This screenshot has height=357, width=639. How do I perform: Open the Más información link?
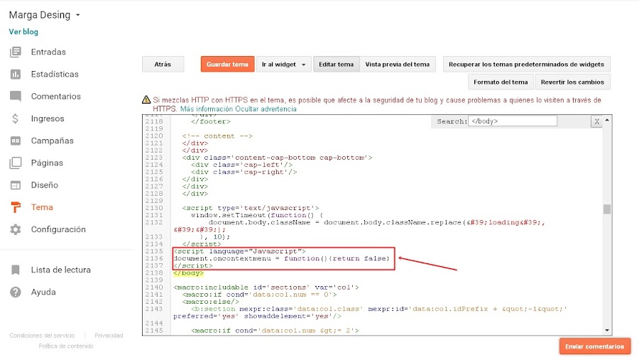click(x=207, y=109)
